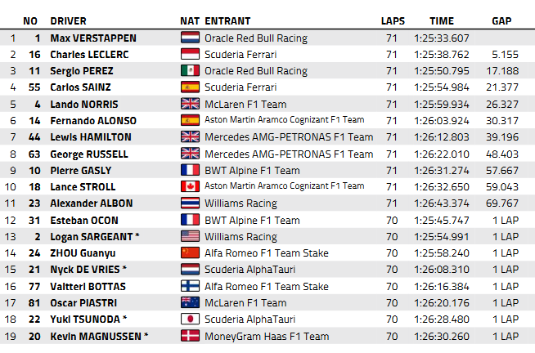
Task: Click the GAP column header
Action: (501, 21)
